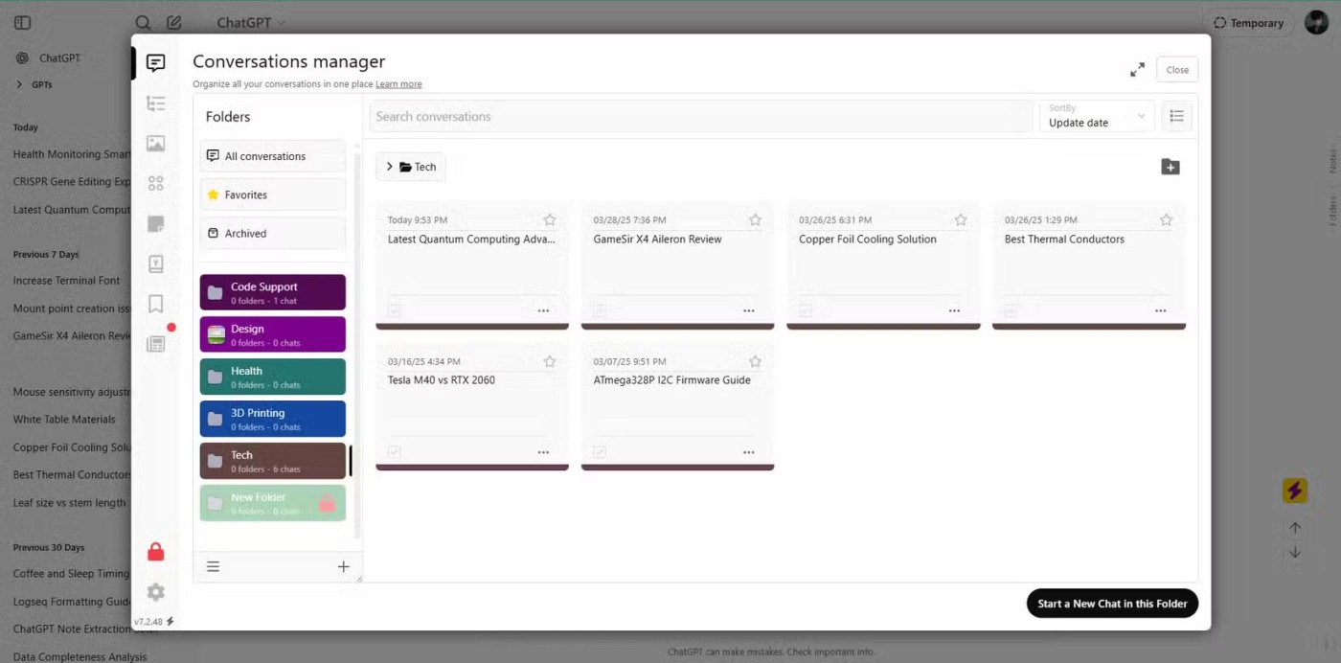Click the add new folder icon

(1170, 167)
